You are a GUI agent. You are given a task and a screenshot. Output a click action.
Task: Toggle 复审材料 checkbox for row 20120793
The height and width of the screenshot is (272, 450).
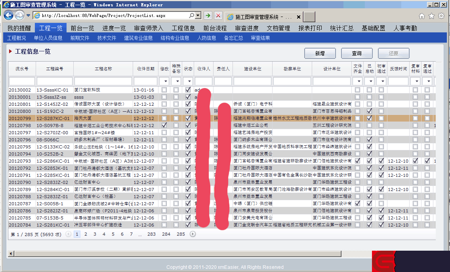click(415, 161)
